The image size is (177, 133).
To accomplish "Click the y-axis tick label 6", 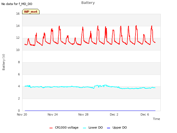I will (19, 74).
